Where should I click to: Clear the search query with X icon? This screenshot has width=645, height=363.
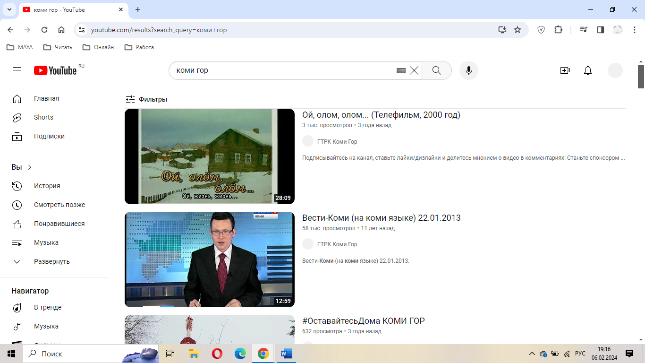click(414, 70)
